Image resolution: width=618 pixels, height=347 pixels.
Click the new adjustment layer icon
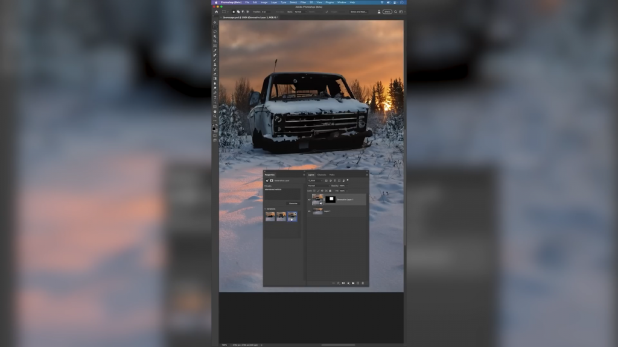(348, 283)
